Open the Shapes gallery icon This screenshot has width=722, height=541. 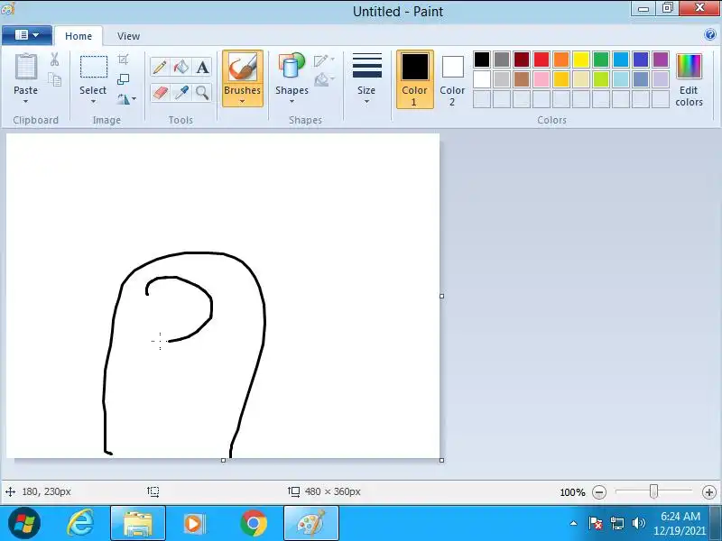[292, 65]
